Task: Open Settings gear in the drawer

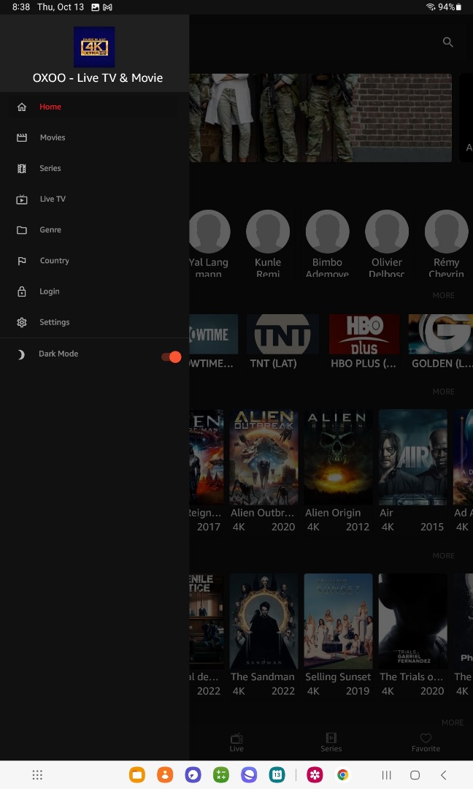Action: click(x=22, y=322)
